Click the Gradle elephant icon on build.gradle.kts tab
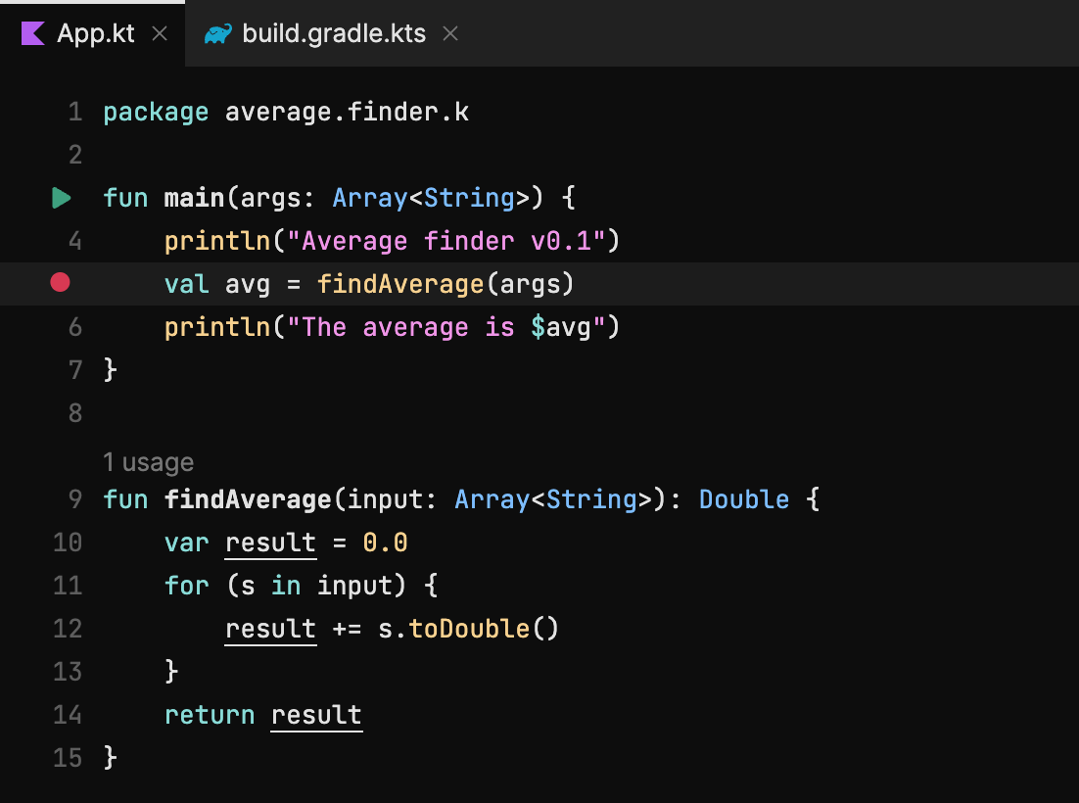Screen dimensions: 1079x803 click(x=217, y=32)
